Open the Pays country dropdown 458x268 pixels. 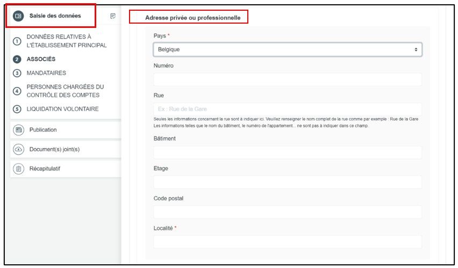[287, 49]
